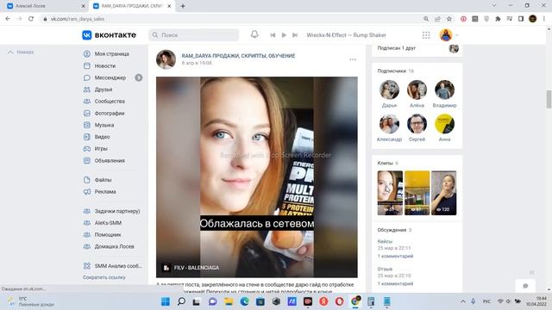Play the clip video in the post
The height and width of the screenshot is (310, 552).
257,177
